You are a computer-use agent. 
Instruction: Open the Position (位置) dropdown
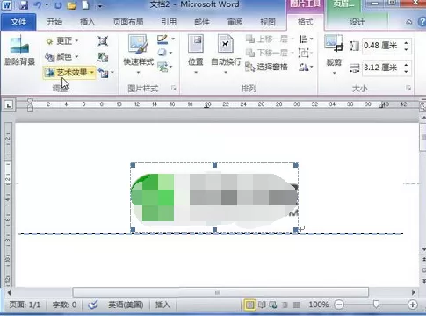click(196, 54)
